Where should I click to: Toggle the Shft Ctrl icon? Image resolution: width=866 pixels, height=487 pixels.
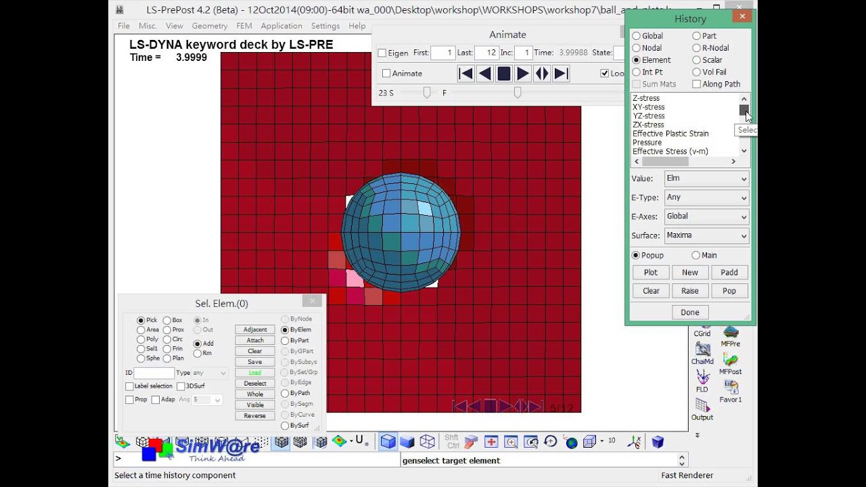(x=452, y=442)
